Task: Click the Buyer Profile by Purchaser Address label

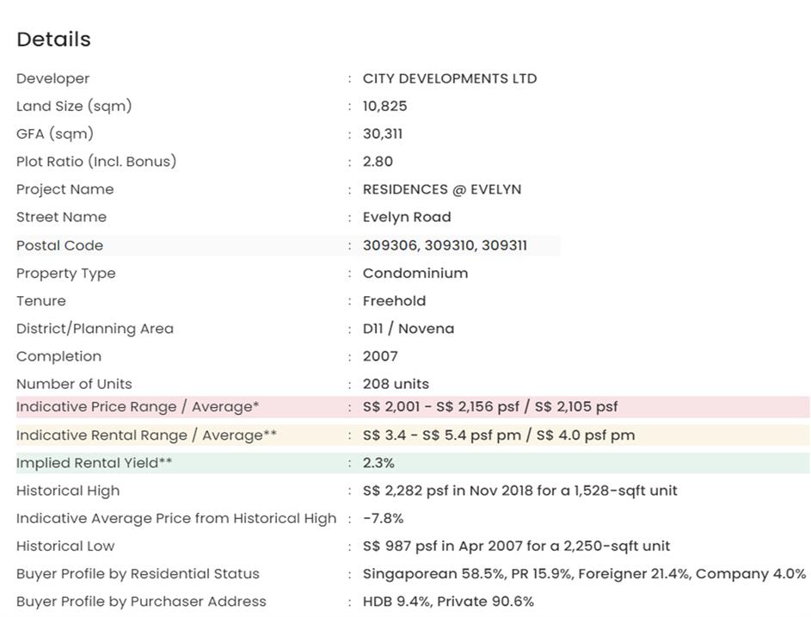Action: (141, 602)
